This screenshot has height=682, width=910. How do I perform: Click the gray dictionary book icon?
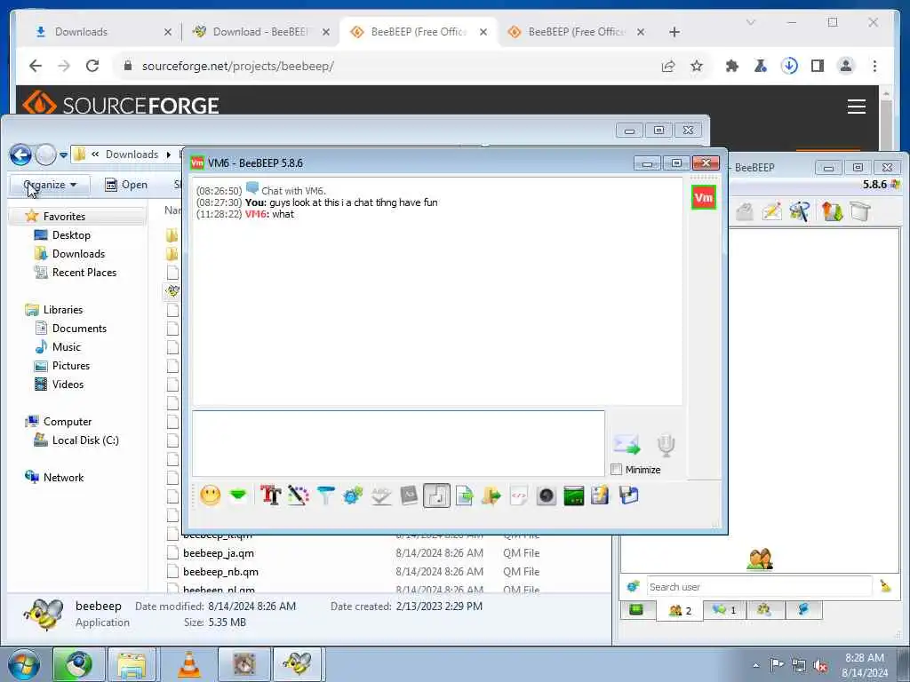pos(409,496)
